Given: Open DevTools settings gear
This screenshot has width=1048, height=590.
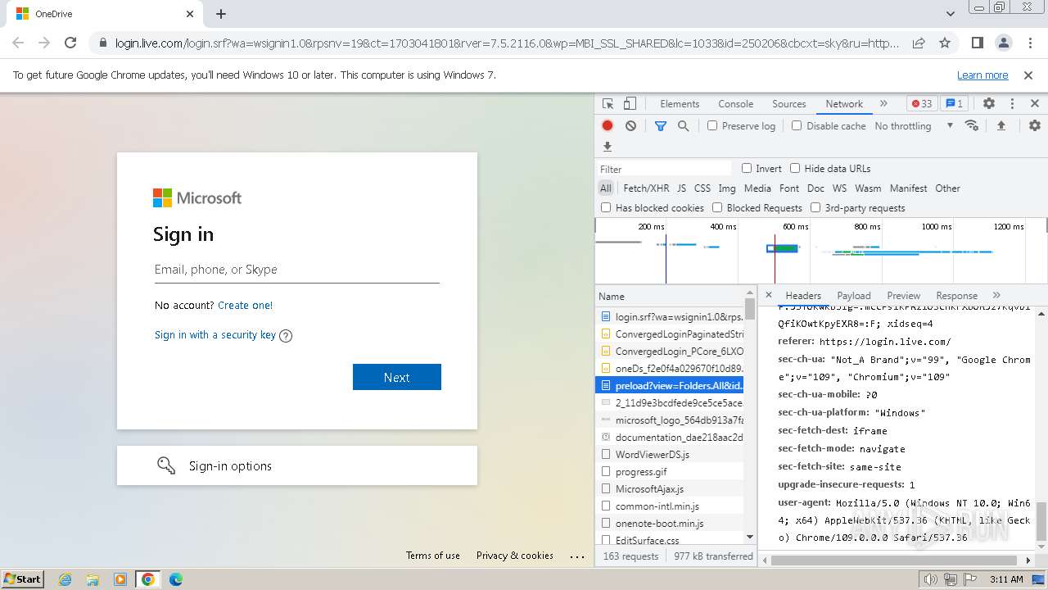Looking at the screenshot, I should 989,104.
